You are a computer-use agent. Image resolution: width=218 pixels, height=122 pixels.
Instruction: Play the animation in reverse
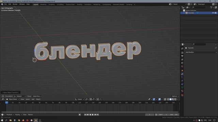point(90,115)
